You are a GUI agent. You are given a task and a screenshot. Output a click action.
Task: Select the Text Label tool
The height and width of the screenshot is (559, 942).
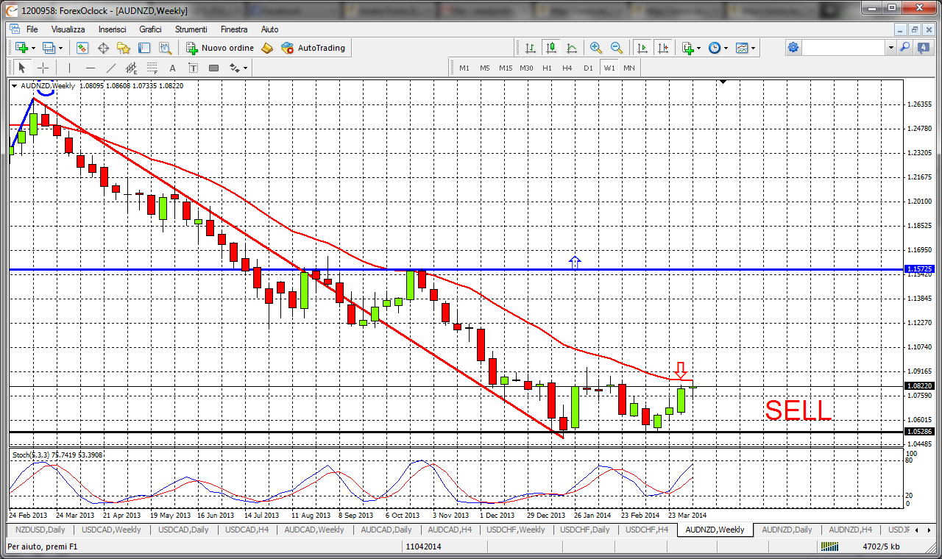click(194, 68)
